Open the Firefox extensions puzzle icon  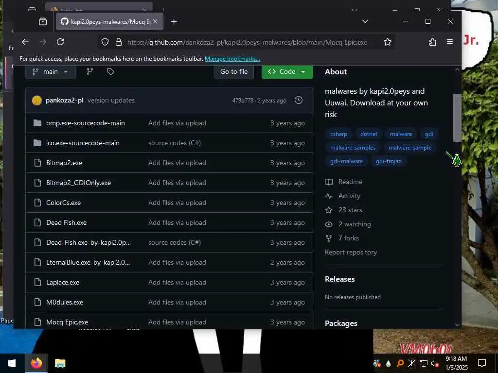coord(432,42)
